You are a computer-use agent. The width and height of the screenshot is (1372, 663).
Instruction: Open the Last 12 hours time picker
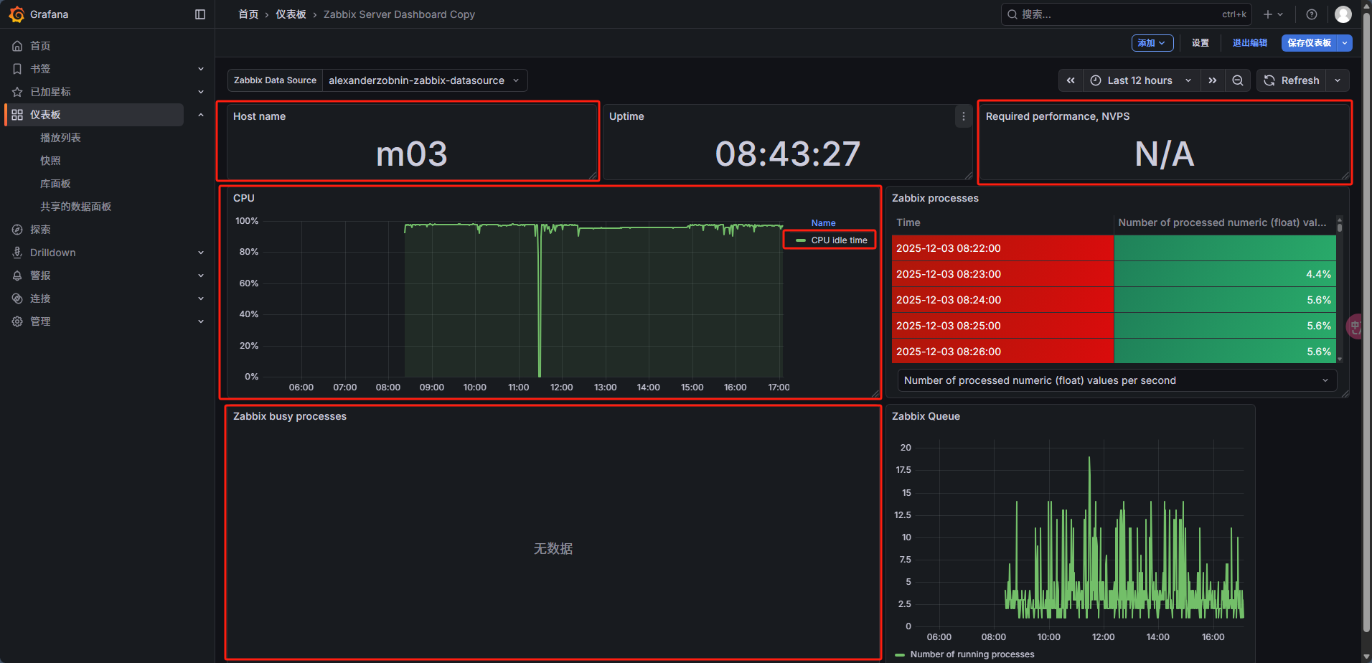point(1141,80)
